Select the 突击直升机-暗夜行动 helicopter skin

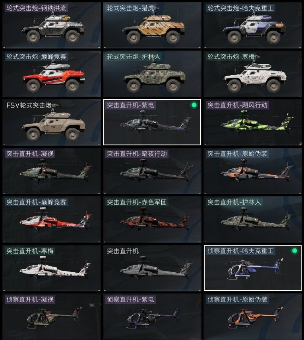coord(152,171)
